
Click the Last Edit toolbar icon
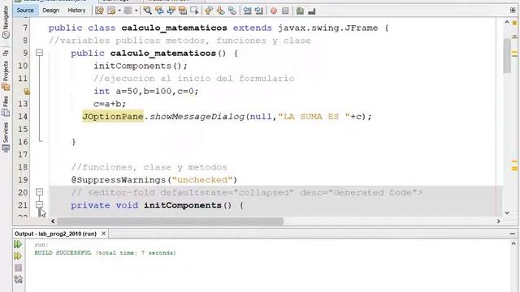(x=99, y=11)
